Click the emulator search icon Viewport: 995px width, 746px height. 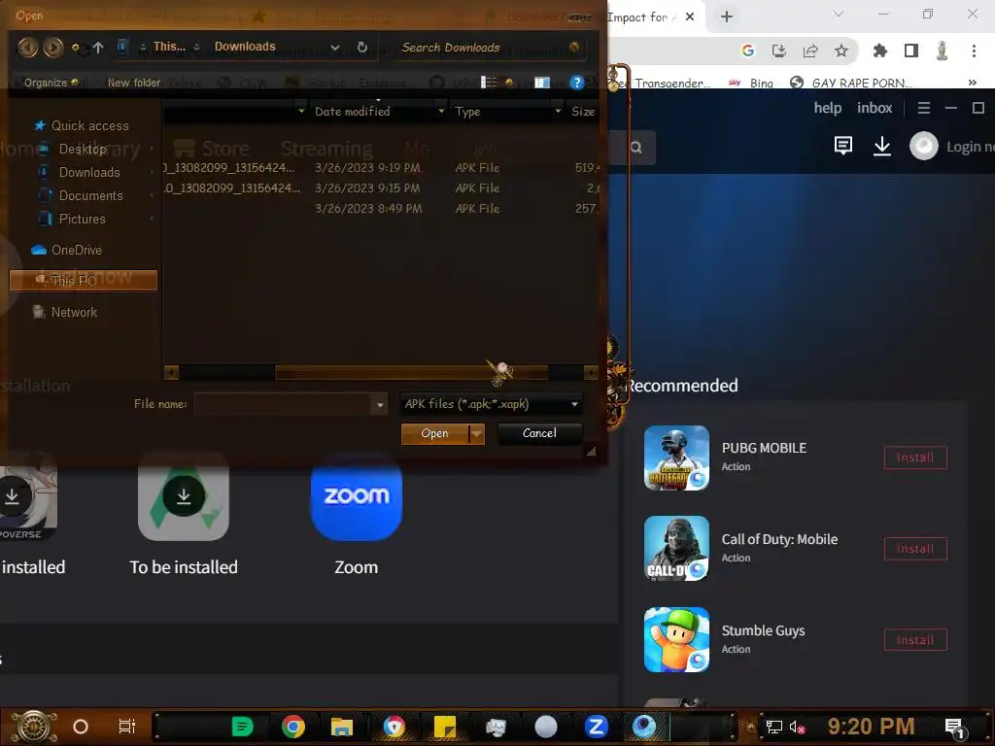coord(635,148)
